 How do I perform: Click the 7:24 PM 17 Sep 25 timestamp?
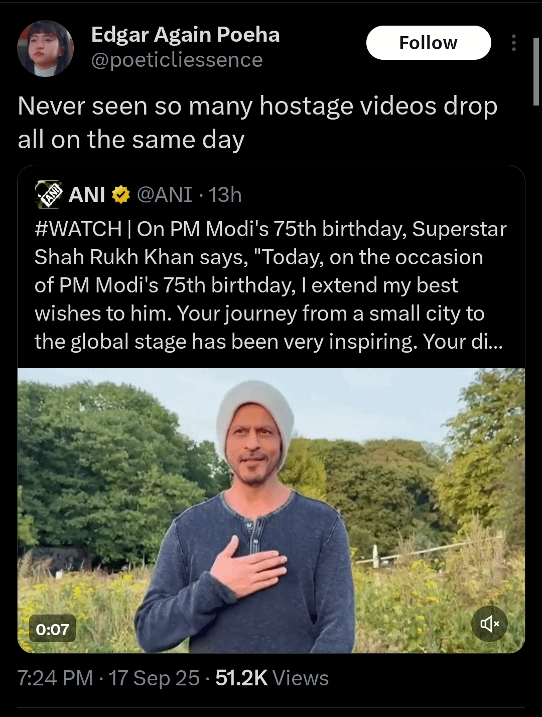tap(108, 678)
